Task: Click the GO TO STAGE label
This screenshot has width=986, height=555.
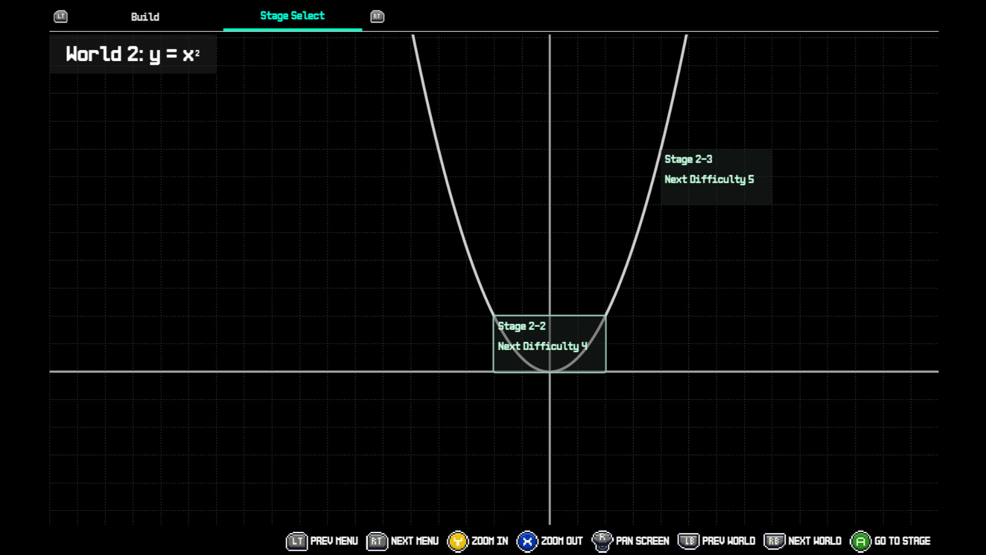Action: coord(902,541)
